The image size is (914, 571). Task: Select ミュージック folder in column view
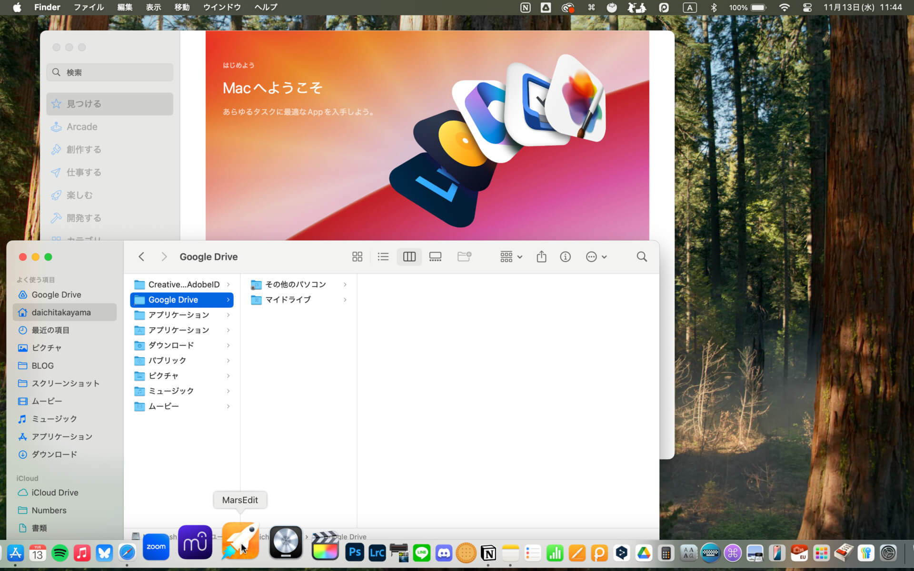[181, 391]
